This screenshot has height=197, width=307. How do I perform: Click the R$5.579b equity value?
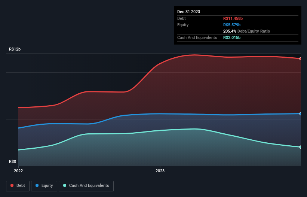coord(232,25)
